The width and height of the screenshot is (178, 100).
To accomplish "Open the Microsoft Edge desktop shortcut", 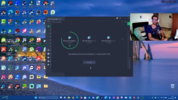I will point(11,13).
